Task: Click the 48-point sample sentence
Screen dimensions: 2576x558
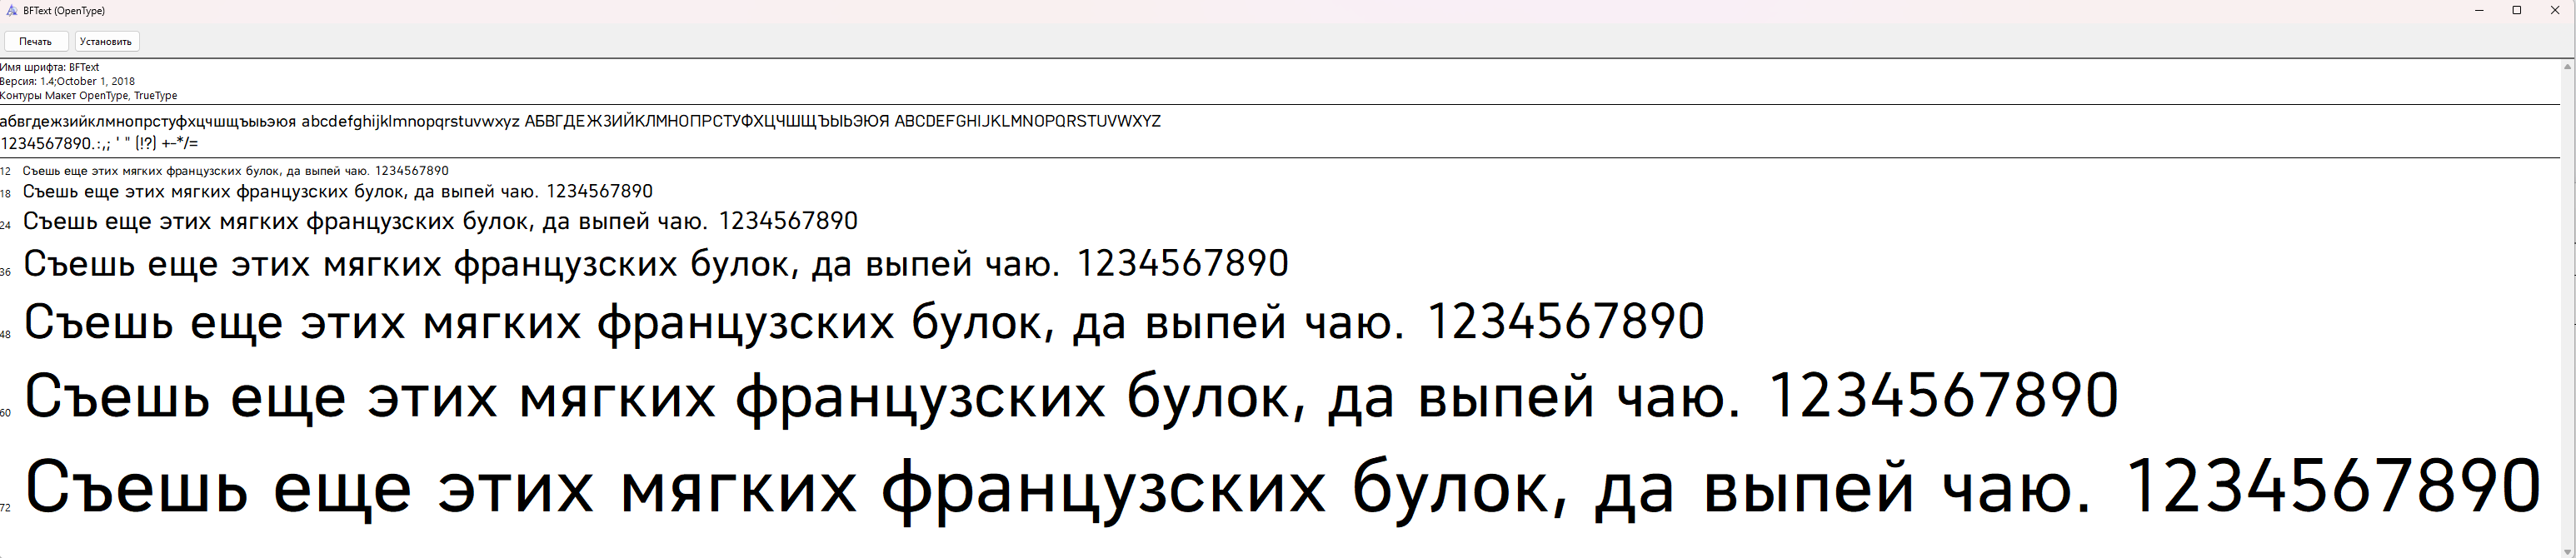Action: pos(863,322)
